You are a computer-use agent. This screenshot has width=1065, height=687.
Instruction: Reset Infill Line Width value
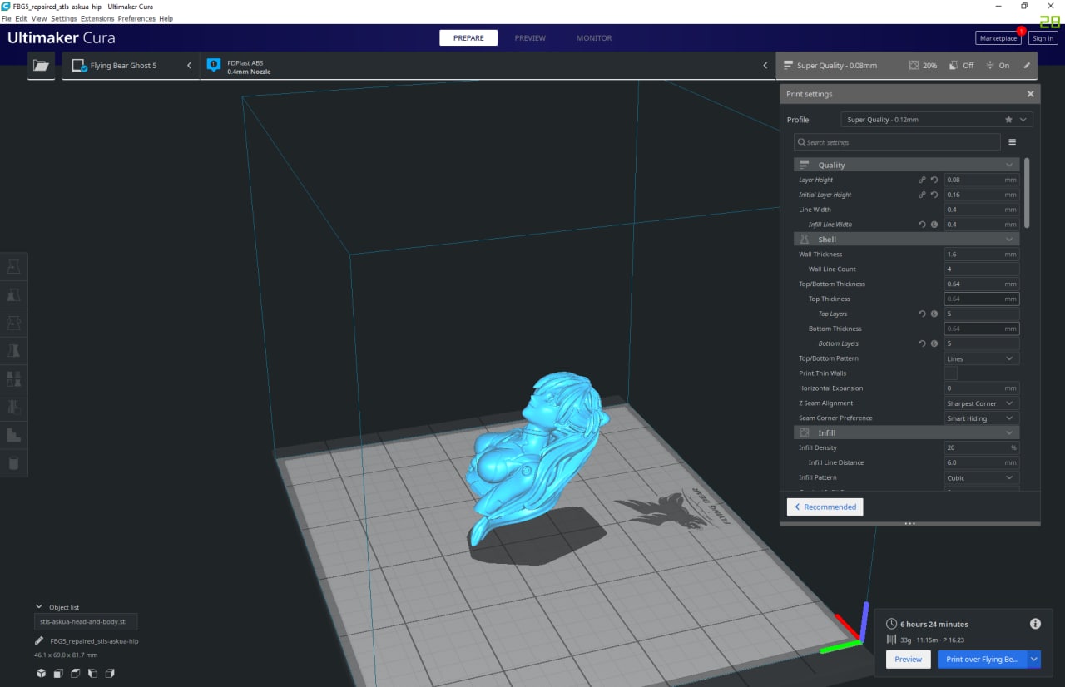(922, 225)
